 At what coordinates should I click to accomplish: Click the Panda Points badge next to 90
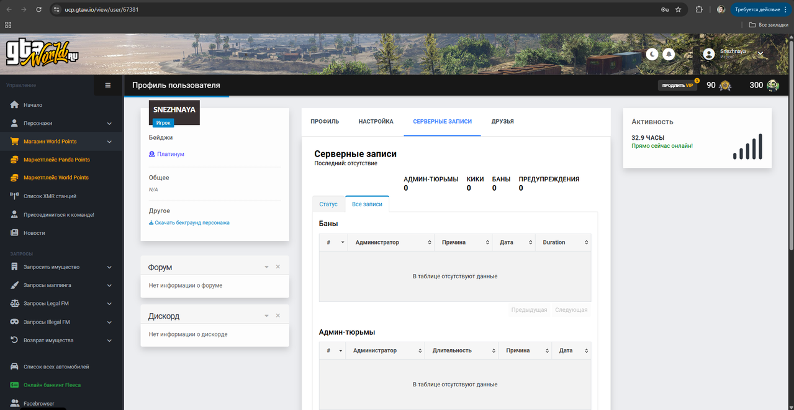[725, 85]
